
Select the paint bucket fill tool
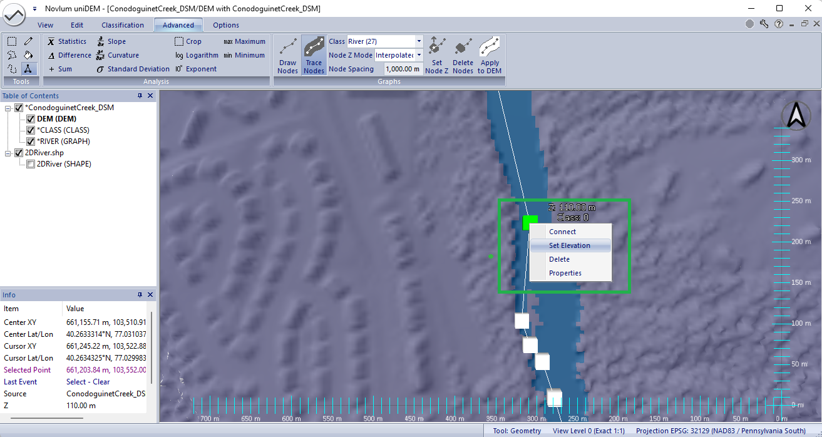coord(28,55)
